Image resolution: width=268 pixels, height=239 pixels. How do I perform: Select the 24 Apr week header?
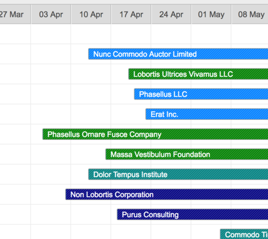(x=171, y=14)
